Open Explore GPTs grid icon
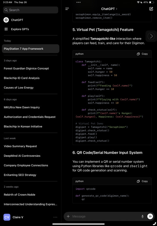The image size is (157, 226). click(6, 29)
